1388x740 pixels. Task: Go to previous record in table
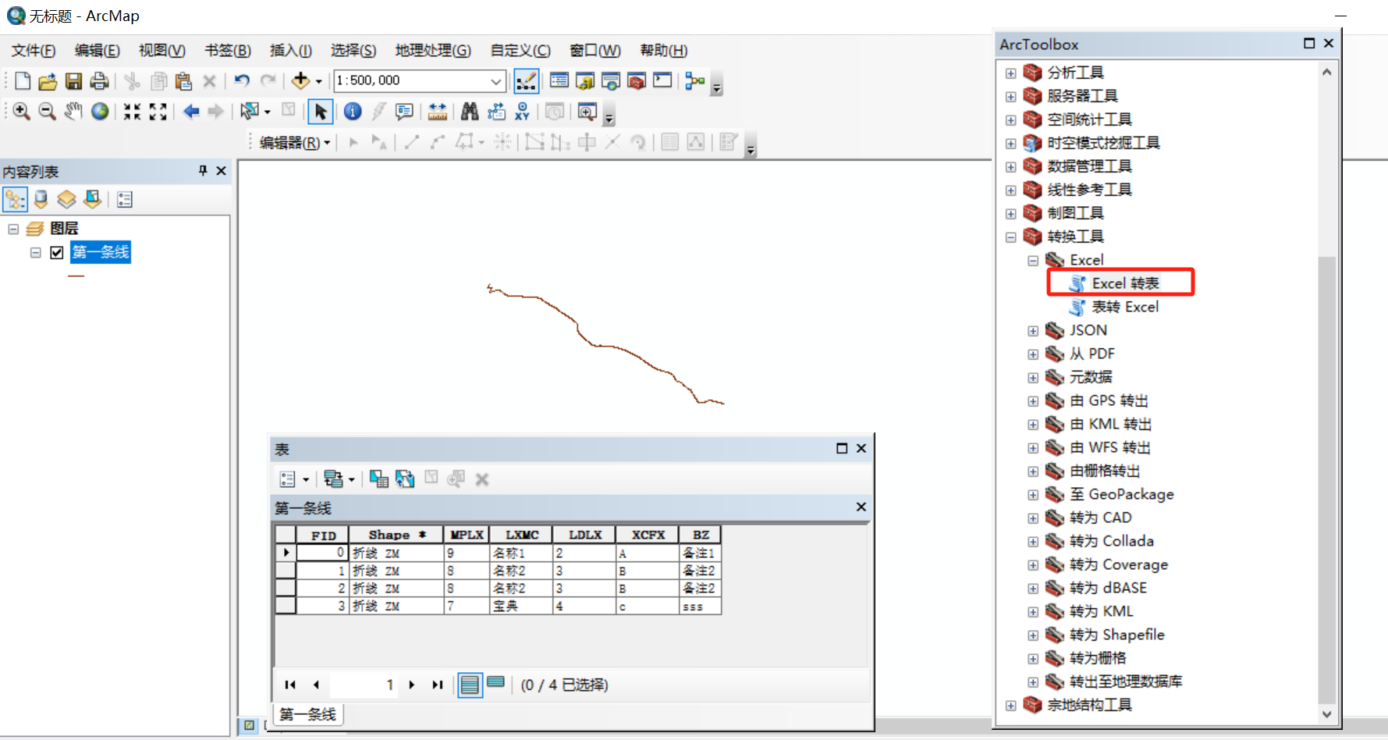316,685
